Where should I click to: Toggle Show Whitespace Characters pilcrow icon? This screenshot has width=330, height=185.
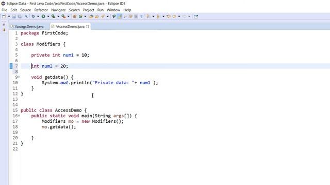(141, 16)
